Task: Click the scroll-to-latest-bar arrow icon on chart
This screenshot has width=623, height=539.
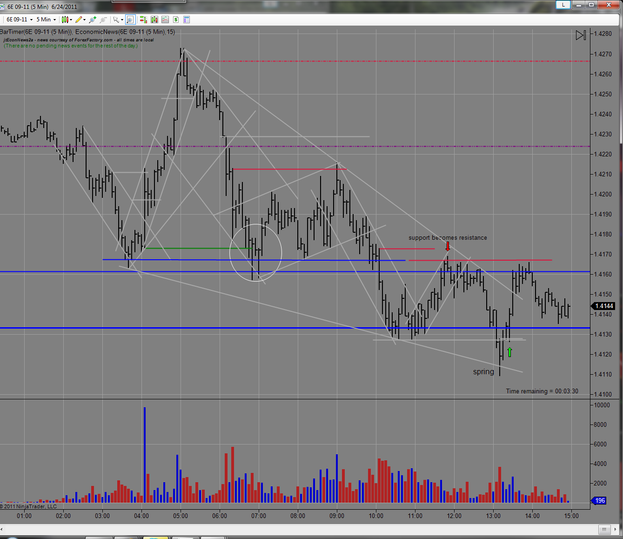Action: (x=581, y=35)
